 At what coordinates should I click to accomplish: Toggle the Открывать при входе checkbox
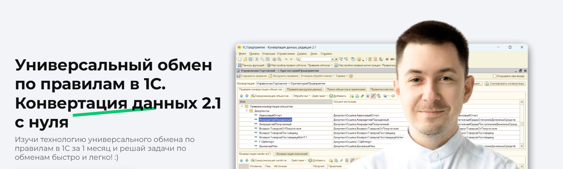495,76
